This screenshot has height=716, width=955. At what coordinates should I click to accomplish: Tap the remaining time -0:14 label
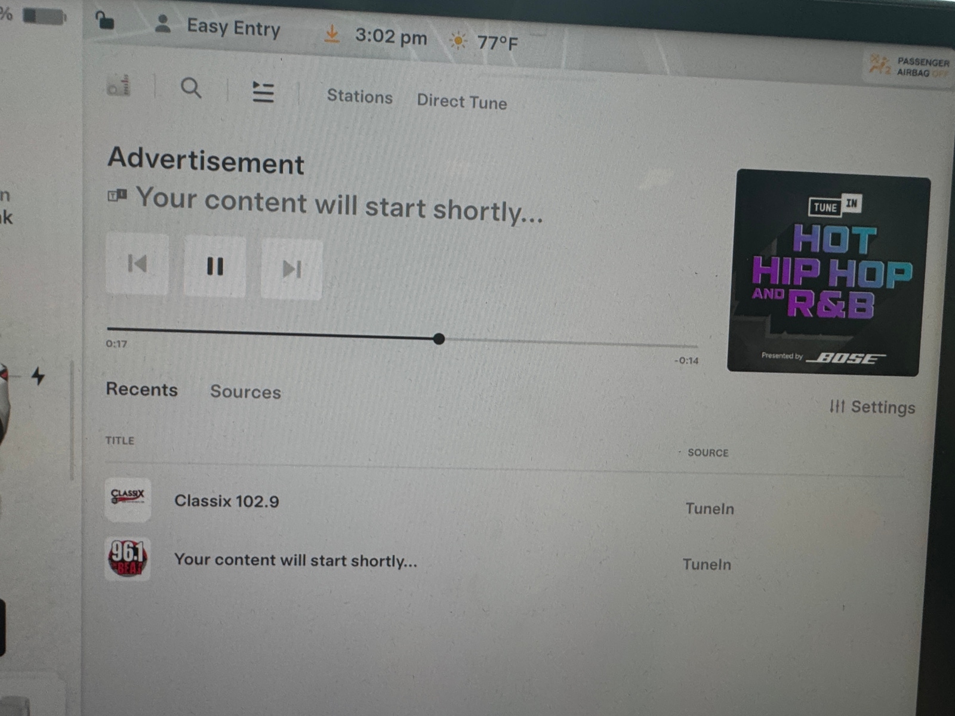pyautogui.click(x=686, y=360)
